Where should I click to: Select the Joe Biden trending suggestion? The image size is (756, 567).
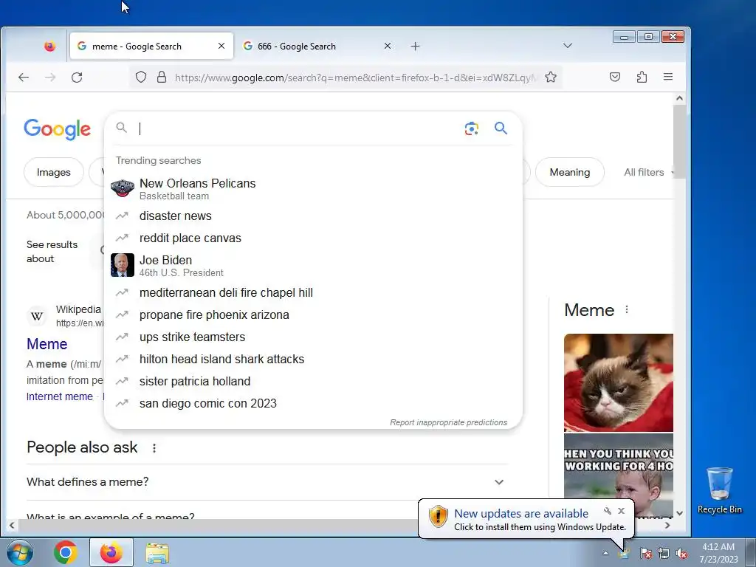click(x=313, y=265)
